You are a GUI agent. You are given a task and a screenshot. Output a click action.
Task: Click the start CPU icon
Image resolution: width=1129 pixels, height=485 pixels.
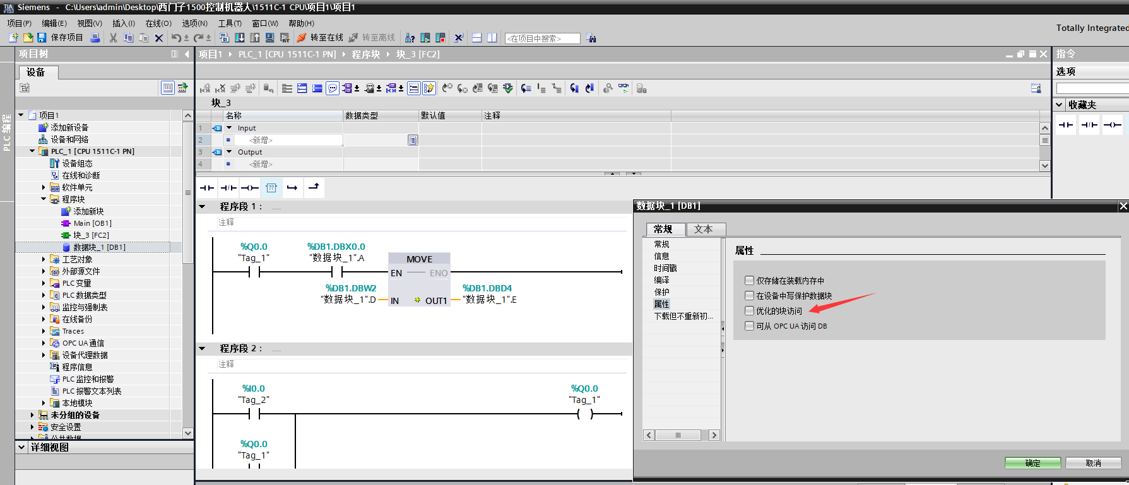pos(425,38)
